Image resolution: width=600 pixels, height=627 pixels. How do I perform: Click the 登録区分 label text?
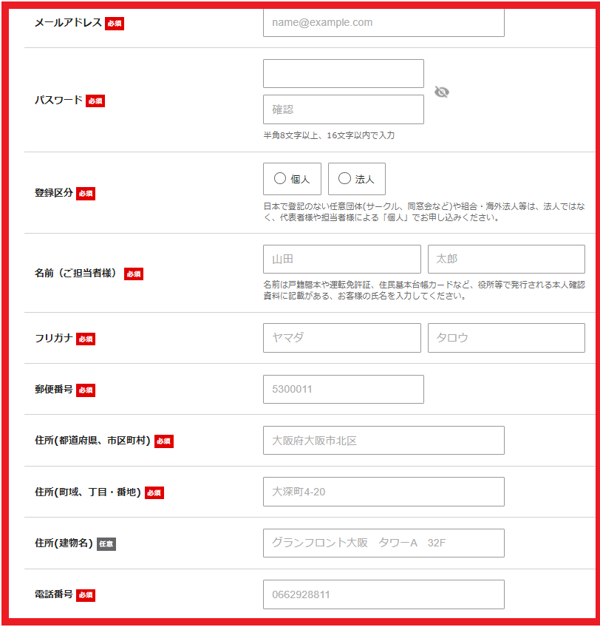[54, 193]
